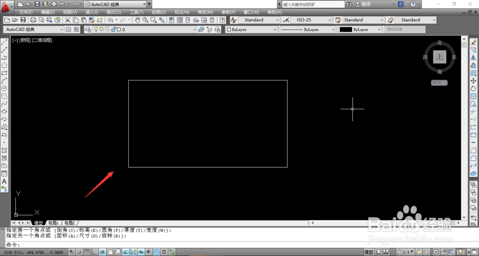This screenshot has width=479, height=256.
Task: Click the black lineweight preview swatch
Action: coord(346,30)
